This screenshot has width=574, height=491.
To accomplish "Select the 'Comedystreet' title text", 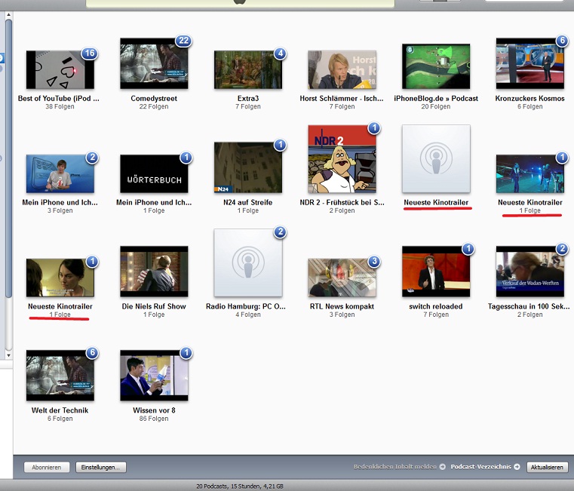I will (x=154, y=99).
